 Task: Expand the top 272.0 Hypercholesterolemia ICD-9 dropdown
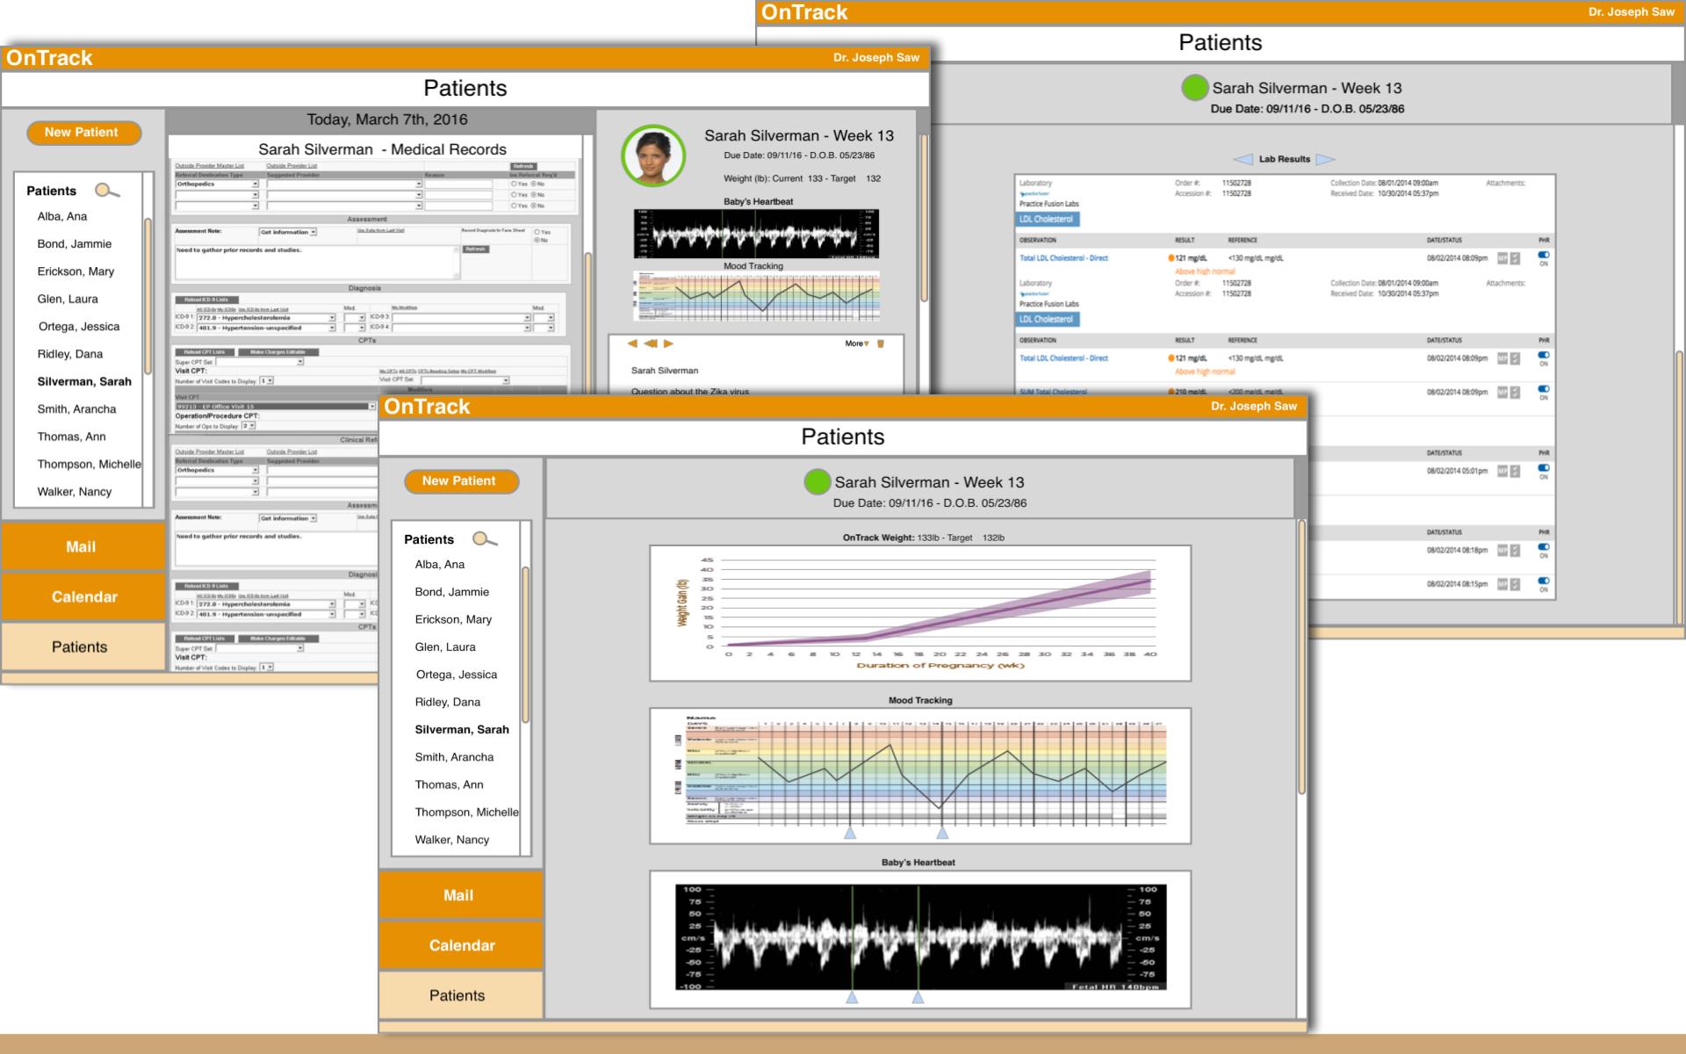point(332,318)
